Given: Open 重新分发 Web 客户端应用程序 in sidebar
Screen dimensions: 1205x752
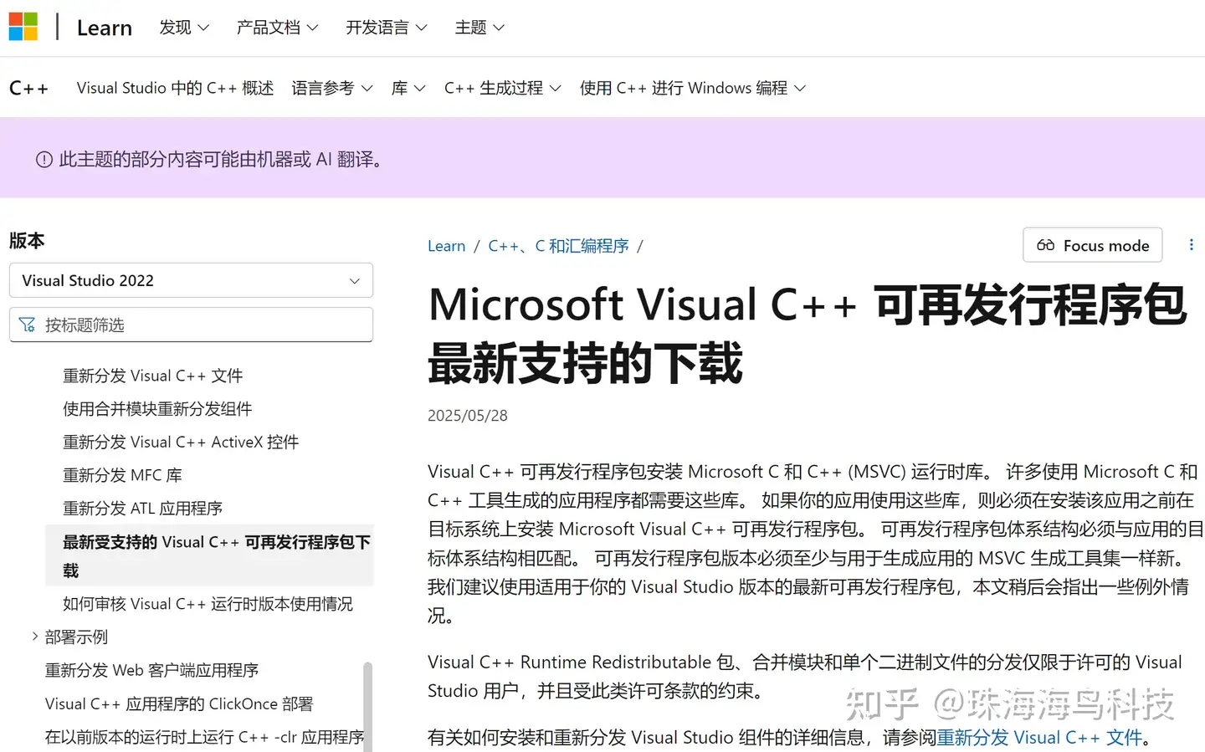Looking at the screenshot, I should point(151,670).
